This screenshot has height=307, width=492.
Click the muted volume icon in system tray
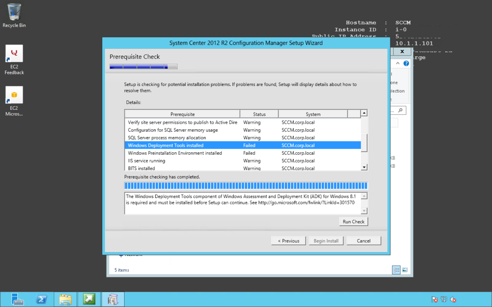[453, 300]
